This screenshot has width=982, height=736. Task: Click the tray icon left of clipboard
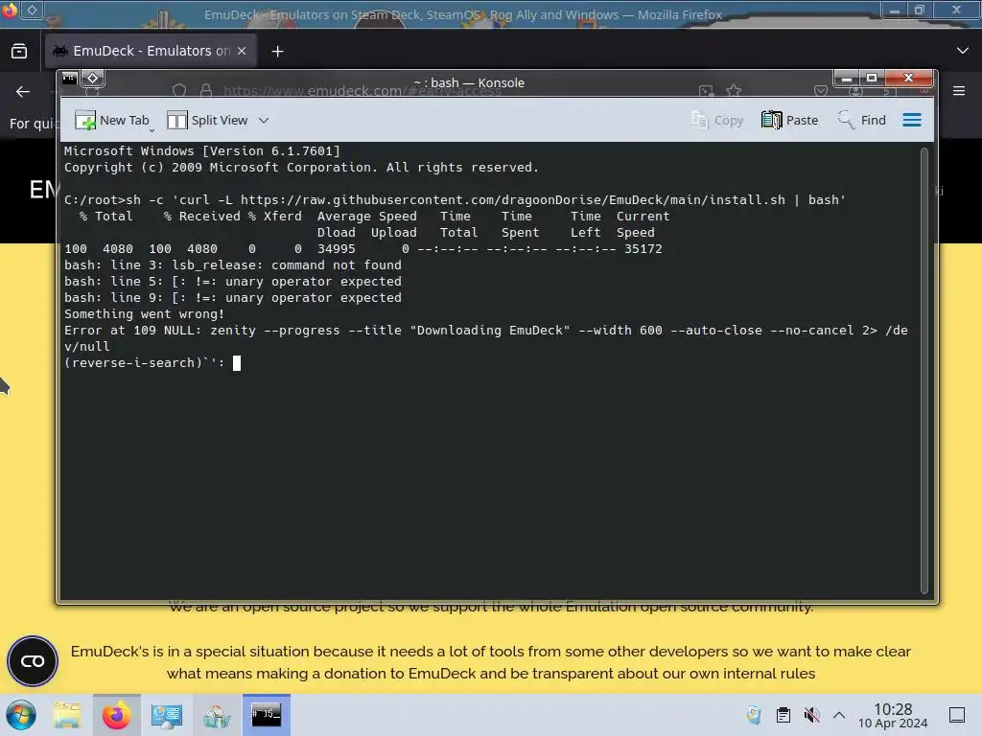point(754,715)
